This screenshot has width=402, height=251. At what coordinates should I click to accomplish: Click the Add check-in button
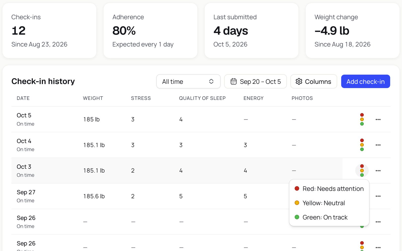[366, 82]
